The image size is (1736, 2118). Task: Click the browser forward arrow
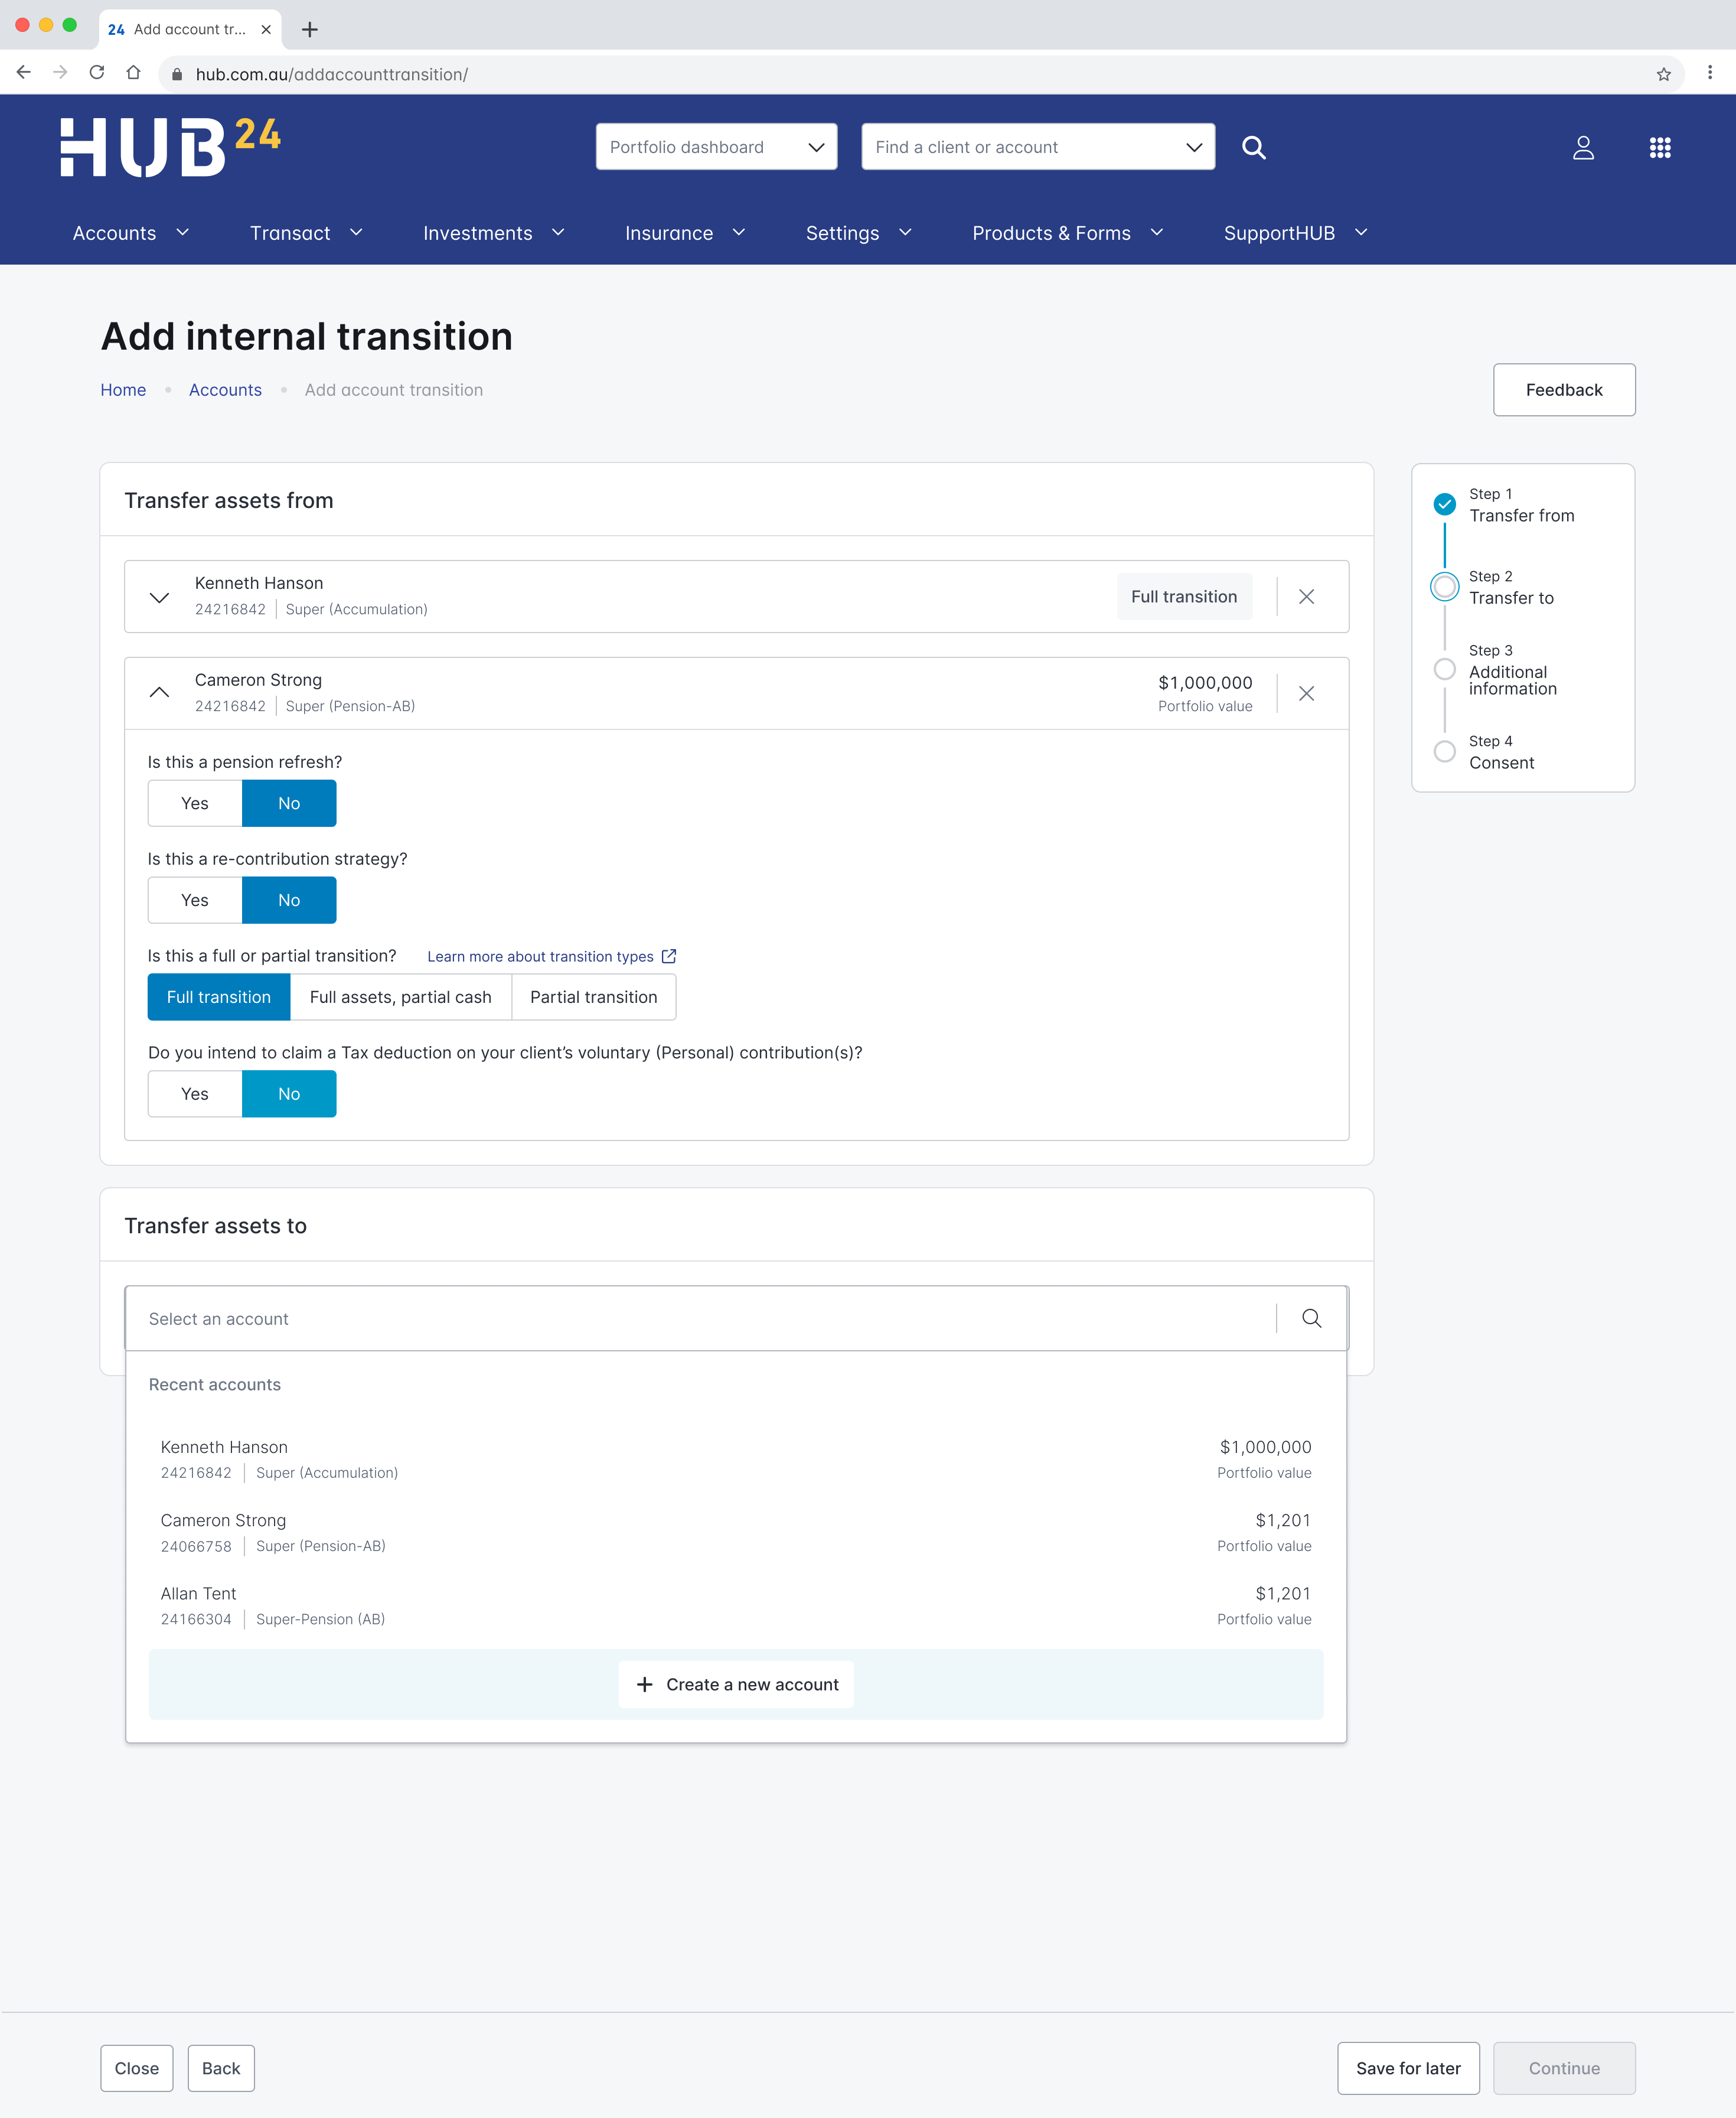point(61,73)
